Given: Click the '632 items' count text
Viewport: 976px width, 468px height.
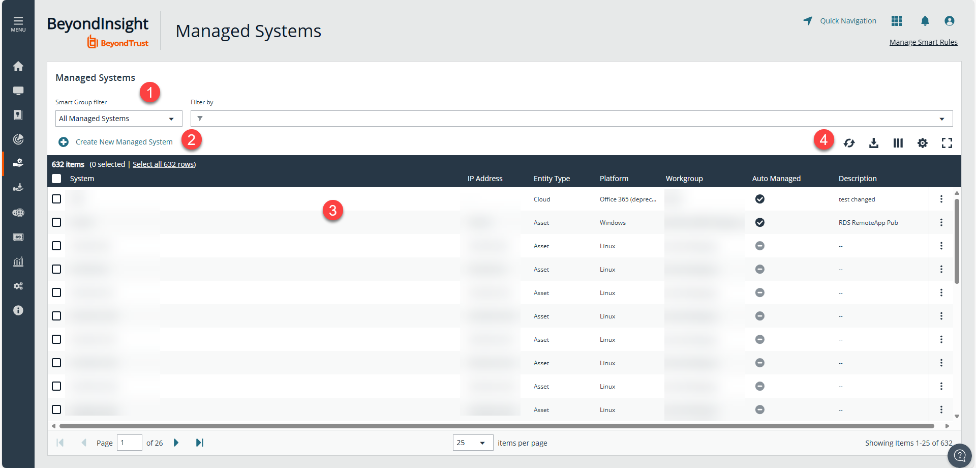Looking at the screenshot, I should click(68, 164).
